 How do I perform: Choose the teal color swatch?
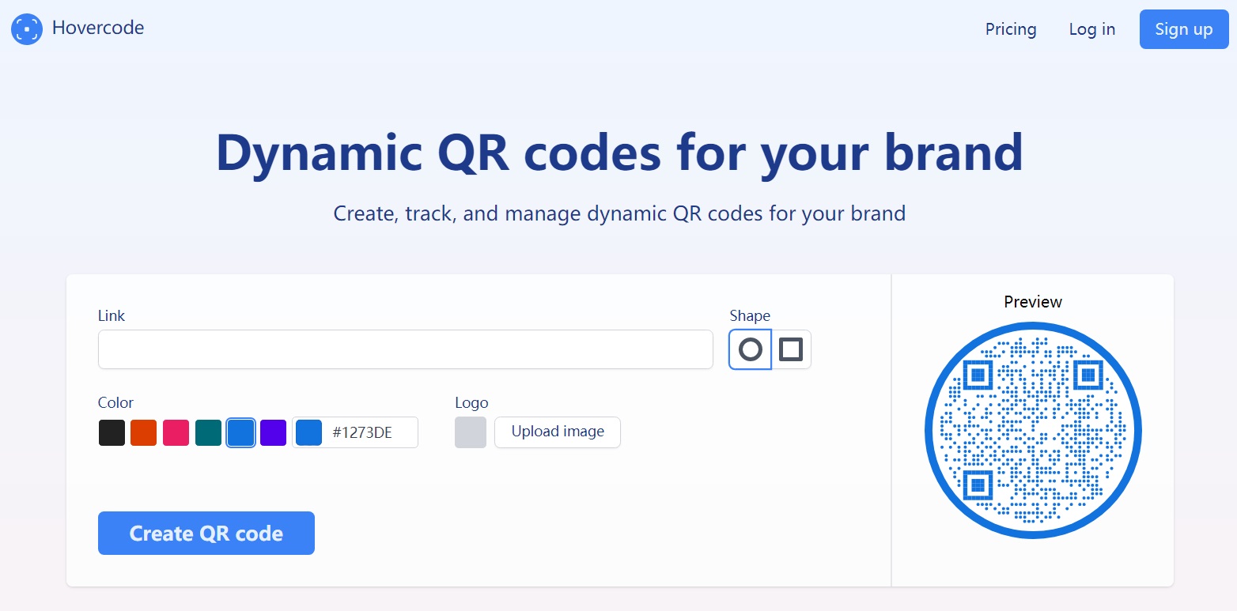click(x=209, y=433)
